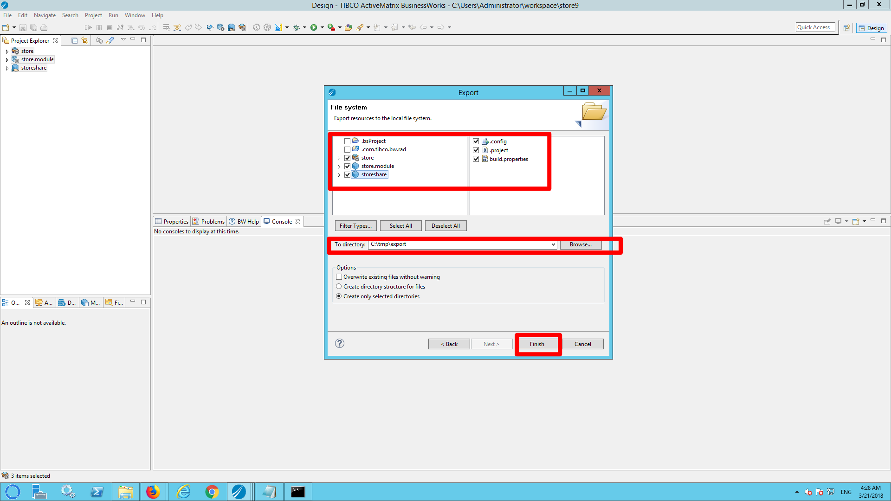The image size is (891, 501).
Task: Click Collapse All in Project Explorer
Action: (x=74, y=40)
